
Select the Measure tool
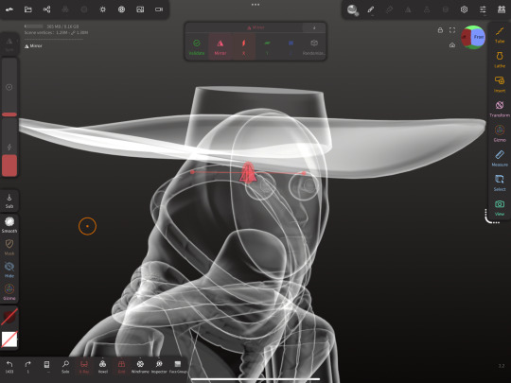tap(500, 158)
